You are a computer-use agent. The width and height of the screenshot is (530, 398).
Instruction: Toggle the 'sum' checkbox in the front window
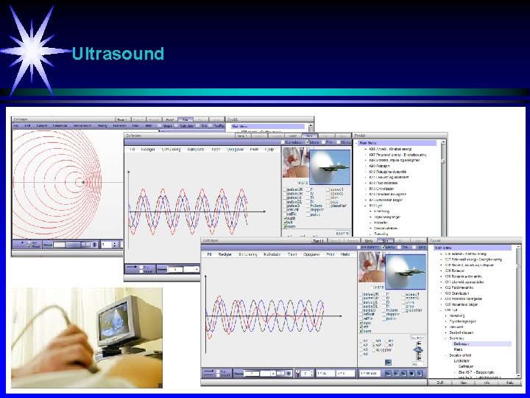click(x=361, y=332)
